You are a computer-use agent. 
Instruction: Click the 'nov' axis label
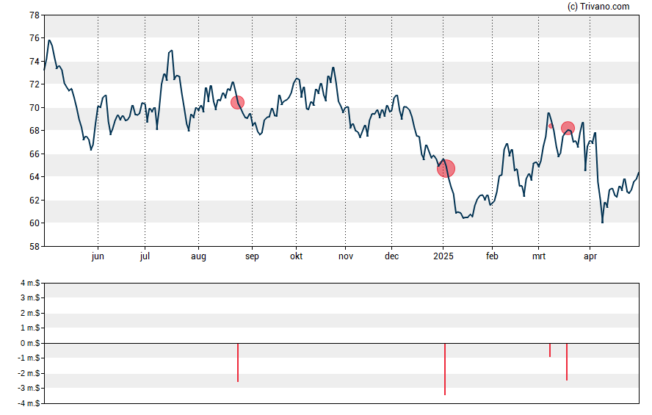tap(346, 256)
